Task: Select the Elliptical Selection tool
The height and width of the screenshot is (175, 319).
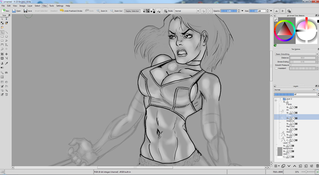Action: click(7, 82)
